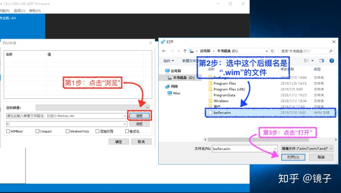Select the "WIM 文件" type cell
Viewport: 341px width, 193px height.
[x=322, y=113]
